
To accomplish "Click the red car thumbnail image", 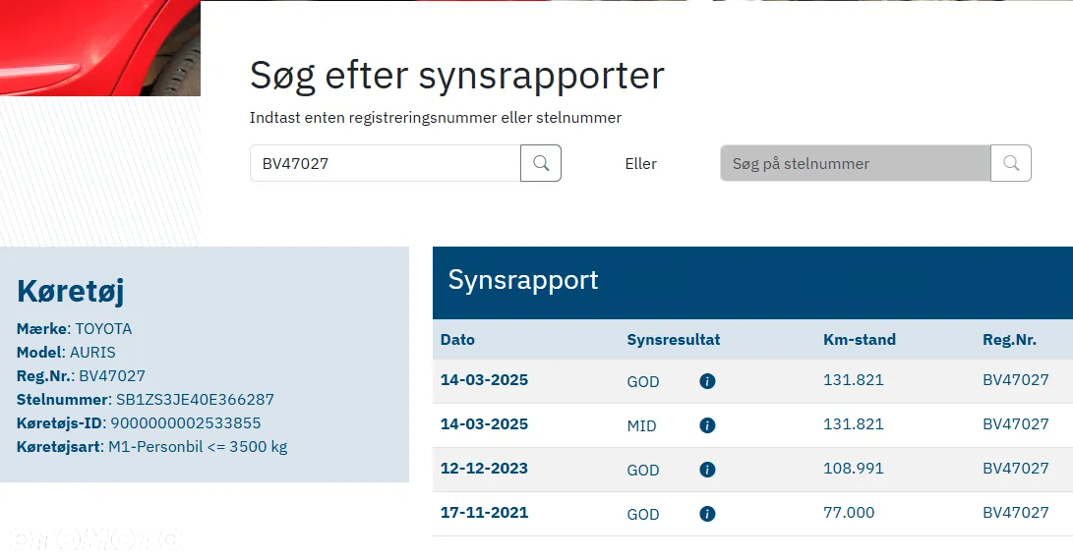I will [x=100, y=48].
